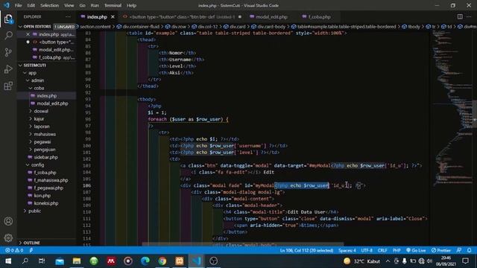Open the Explorer view in the activity bar
The height and width of the screenshot is (268, 477).
pos(8,19)
